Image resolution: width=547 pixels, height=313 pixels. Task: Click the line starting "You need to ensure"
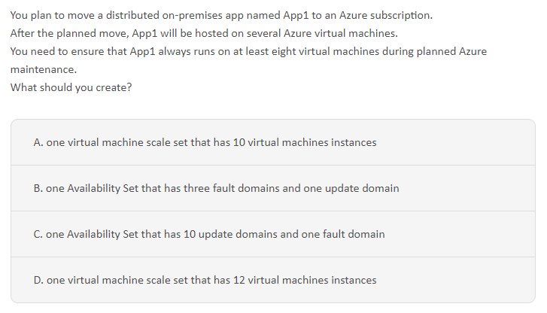coord(248,51)
